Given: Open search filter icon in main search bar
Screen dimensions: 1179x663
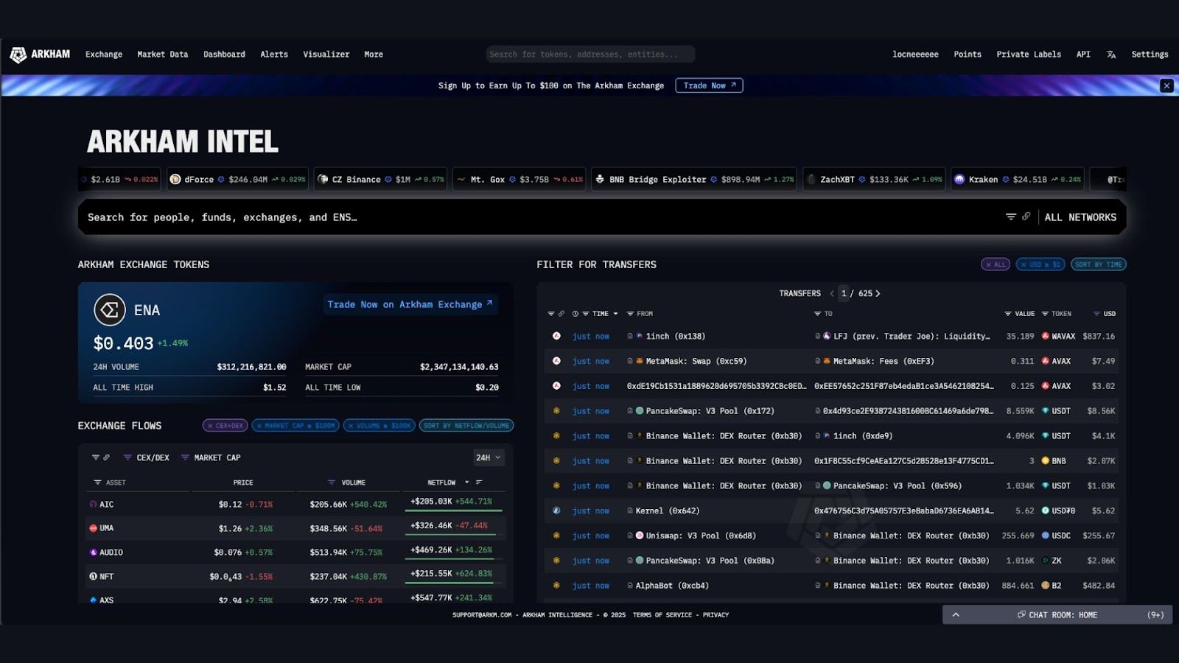Looking at the screenshot, I should coord(1011,217).
